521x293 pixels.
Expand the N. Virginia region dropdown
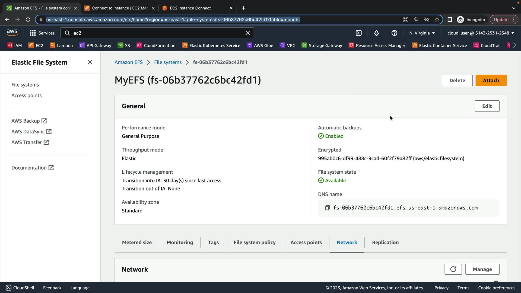pos(422,33)
